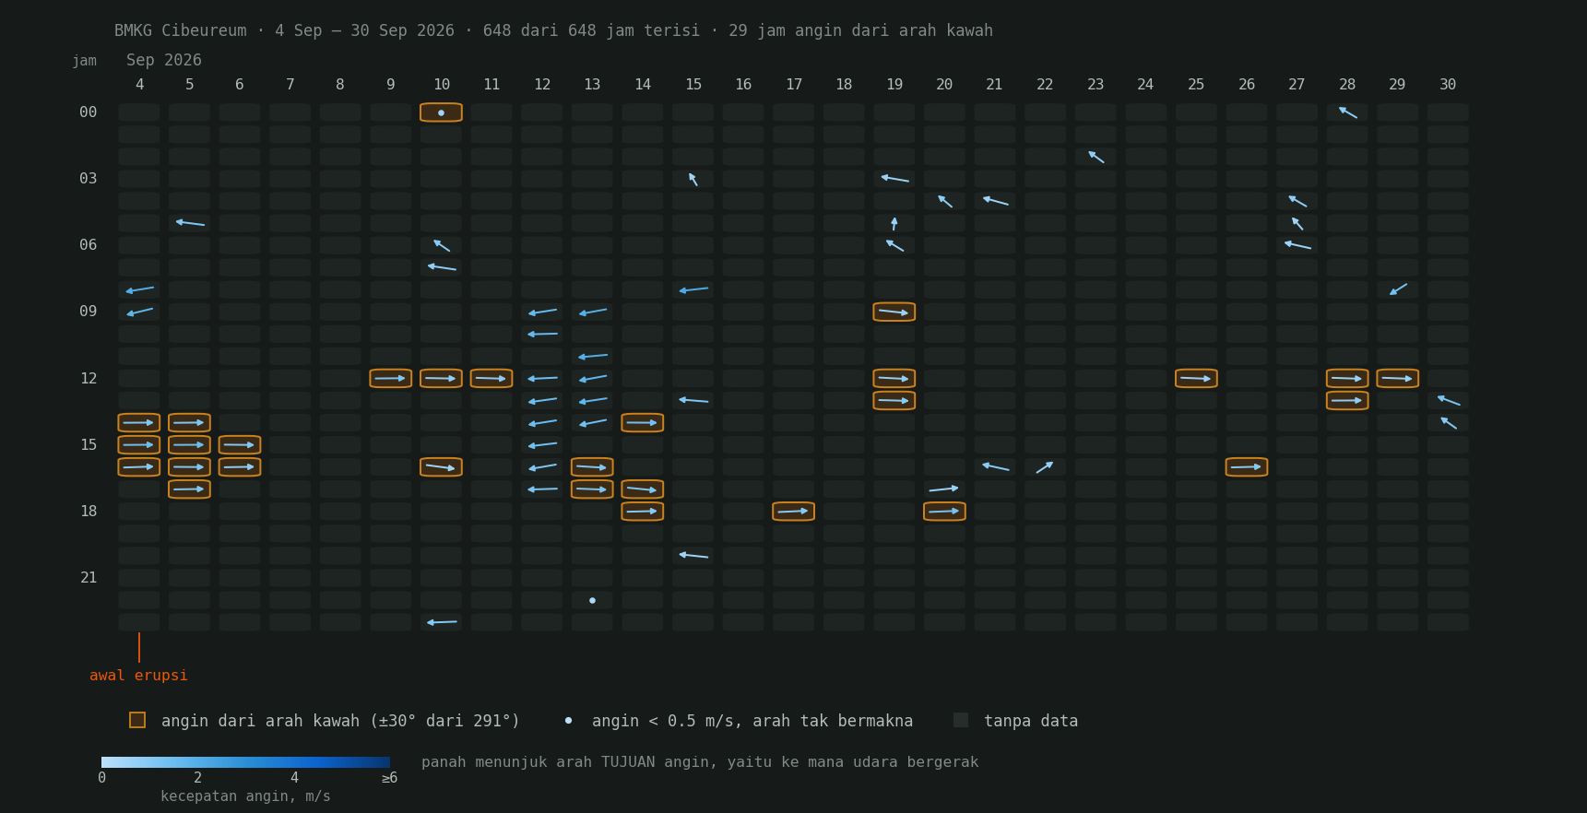
Task: Click the boxed arrow on day 26 at hour 16
Action: pyautogui.click(x=1247, y=466)
